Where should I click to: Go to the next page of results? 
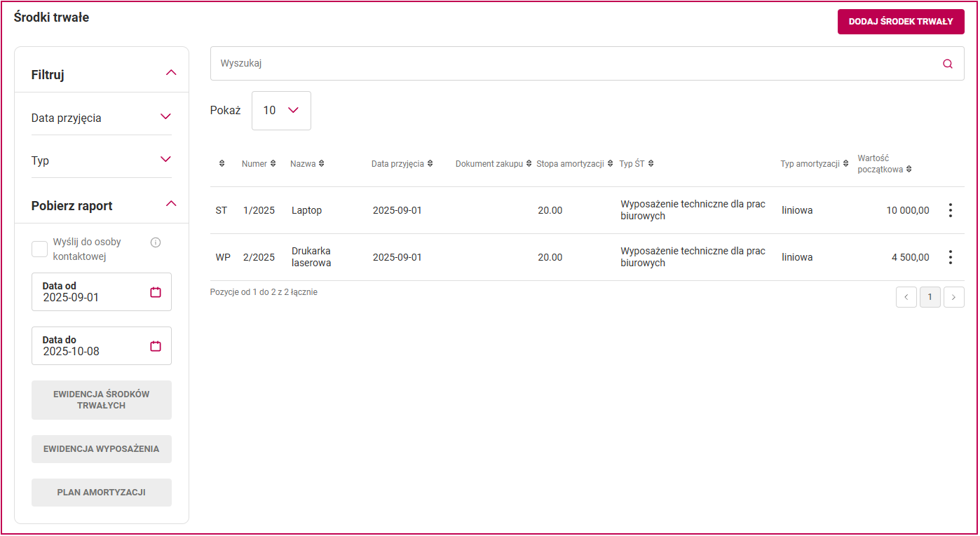[x=954, y=297]
